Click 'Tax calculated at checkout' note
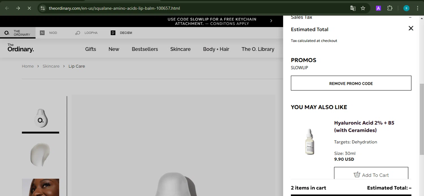This screenshot has height=196, width=424. (314, 41)
